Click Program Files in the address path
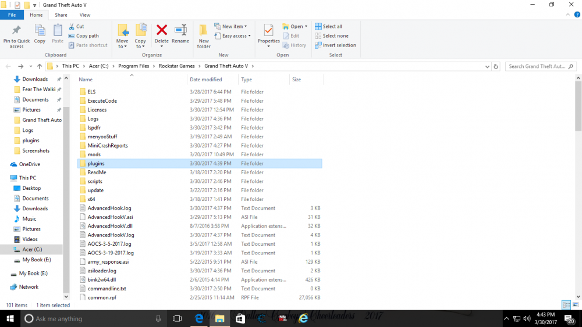 134,66
